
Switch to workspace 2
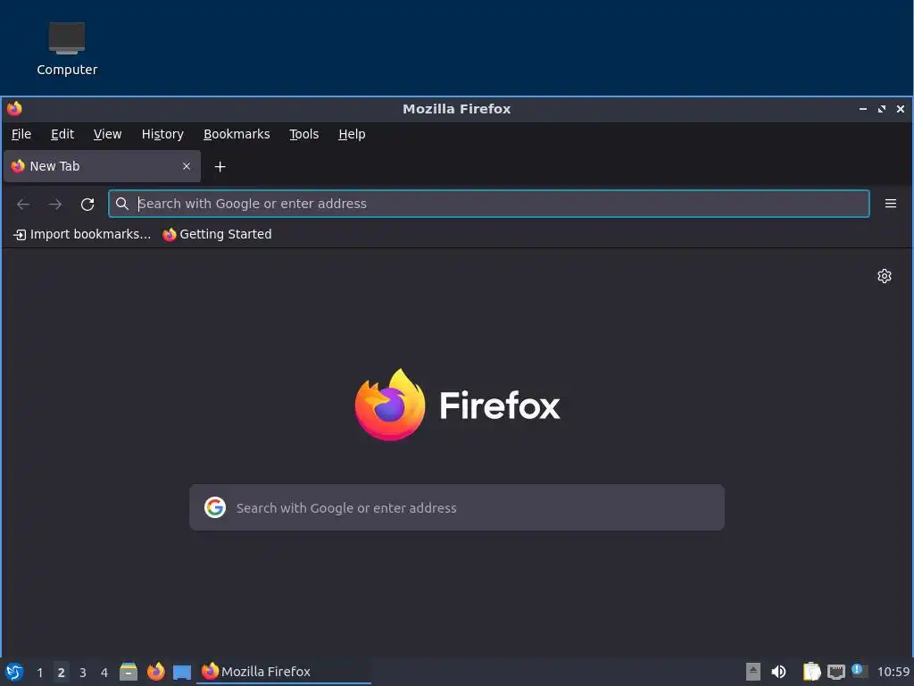pos(62,673)
